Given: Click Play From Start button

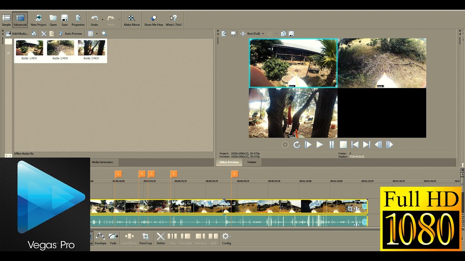Looking at the screenshot, I should (x=308, y=145).
